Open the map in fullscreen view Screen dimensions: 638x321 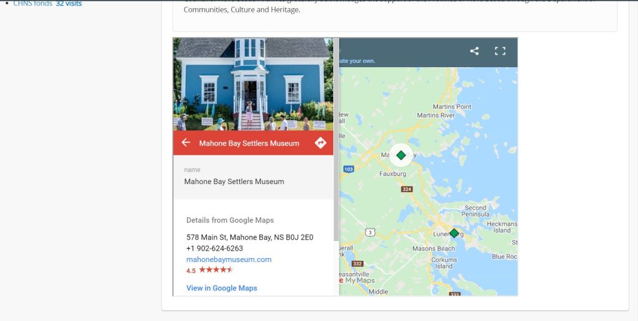click(500, 51)
